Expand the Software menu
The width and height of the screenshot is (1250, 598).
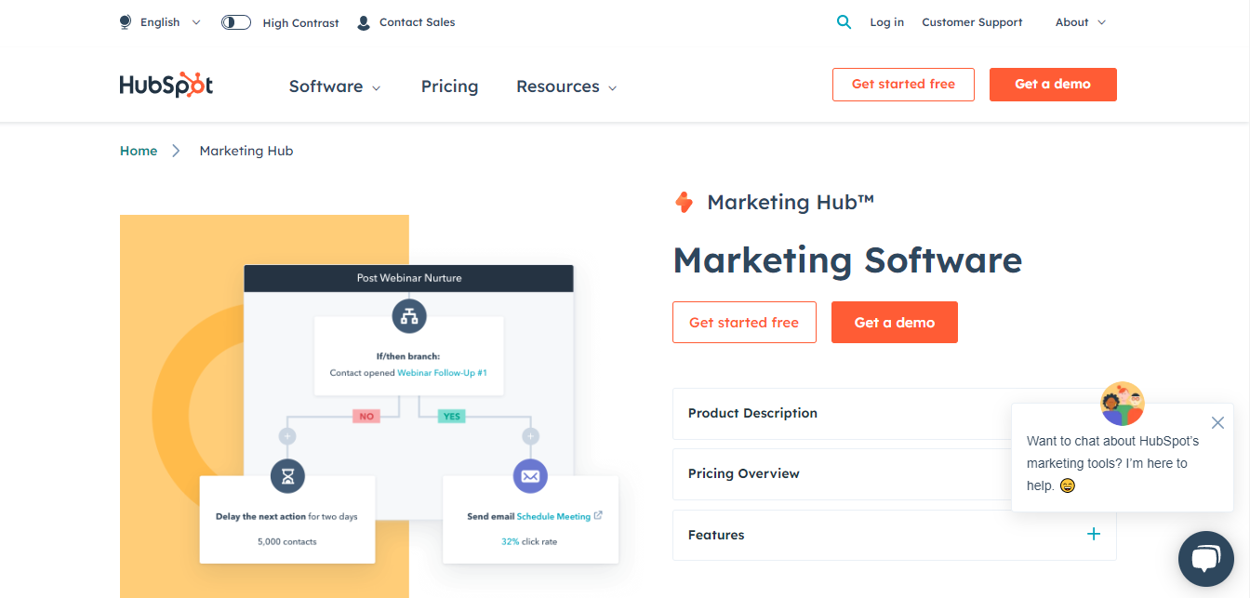335,86
